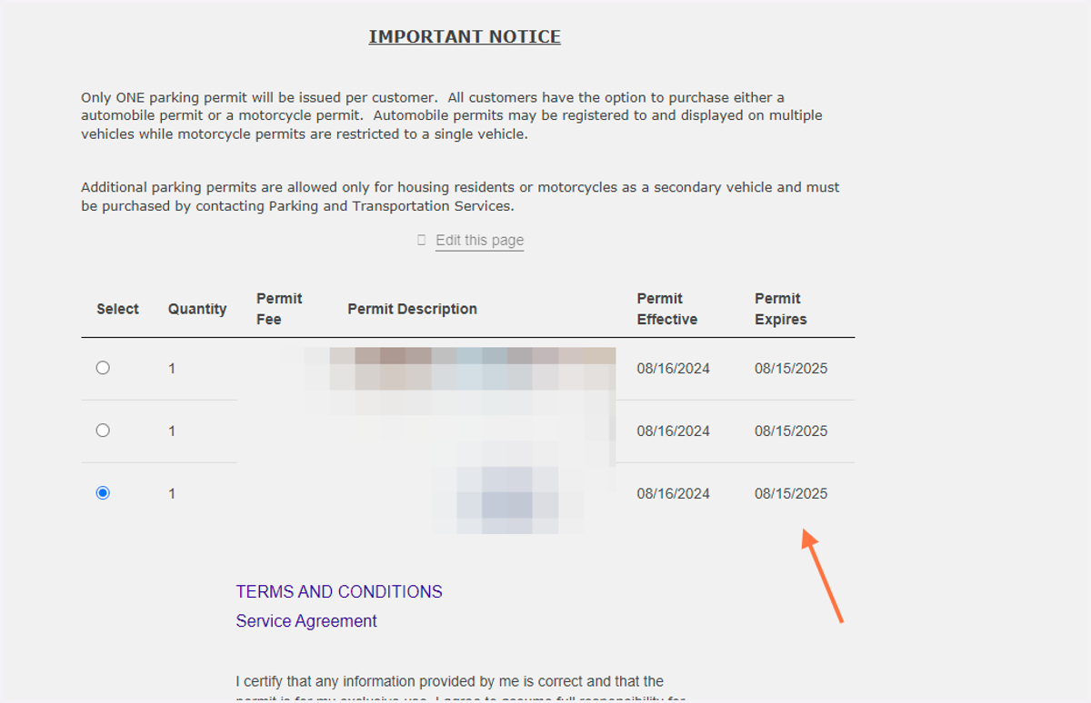Image resolution: width=1091 pixels, height=703 pixels.
Task: Select the first permit radio button
Action: point(103,368)
